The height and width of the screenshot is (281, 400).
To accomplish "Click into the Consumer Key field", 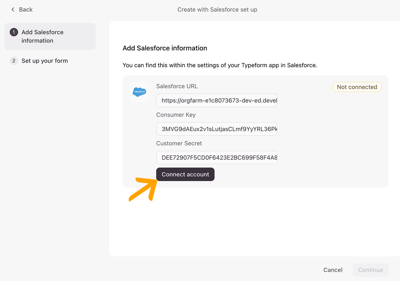I will (216, 129).
